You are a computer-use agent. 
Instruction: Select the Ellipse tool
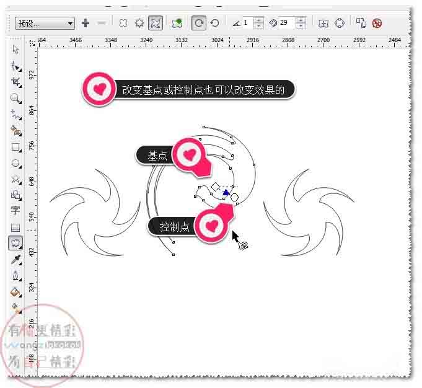(x=15, y=164)
